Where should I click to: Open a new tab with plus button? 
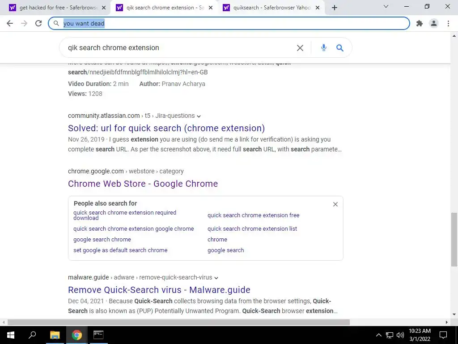(x=335, y=8)
